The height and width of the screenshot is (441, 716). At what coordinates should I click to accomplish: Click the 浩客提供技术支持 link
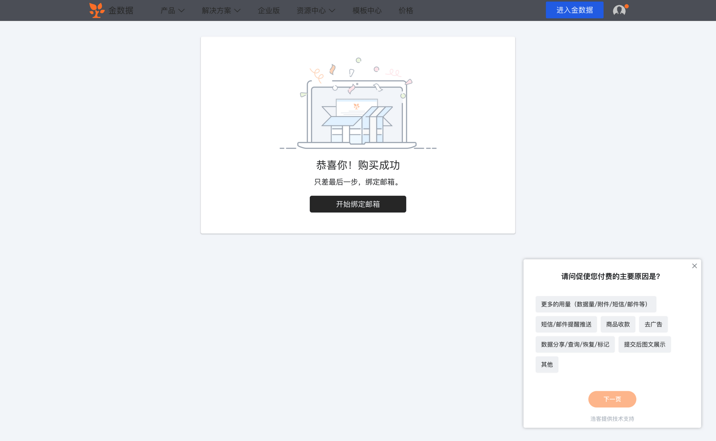[x=612, y=418]
